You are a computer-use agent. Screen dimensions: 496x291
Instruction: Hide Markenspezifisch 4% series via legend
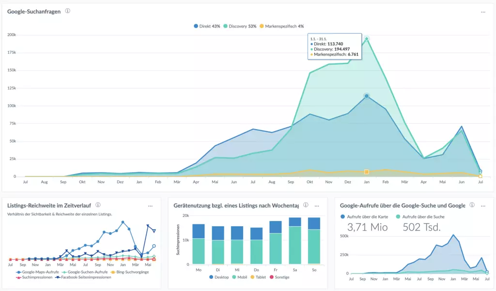(281, 26)
